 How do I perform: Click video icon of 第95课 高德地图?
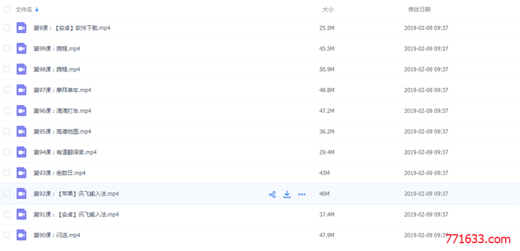pos(21,132)
